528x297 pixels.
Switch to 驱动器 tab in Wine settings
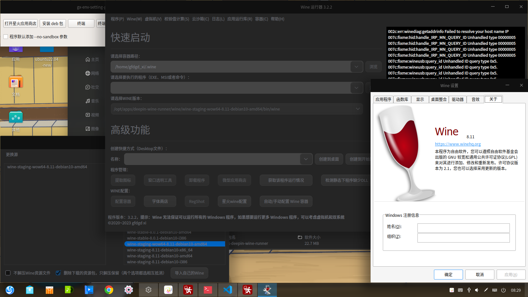click(458, 99)
